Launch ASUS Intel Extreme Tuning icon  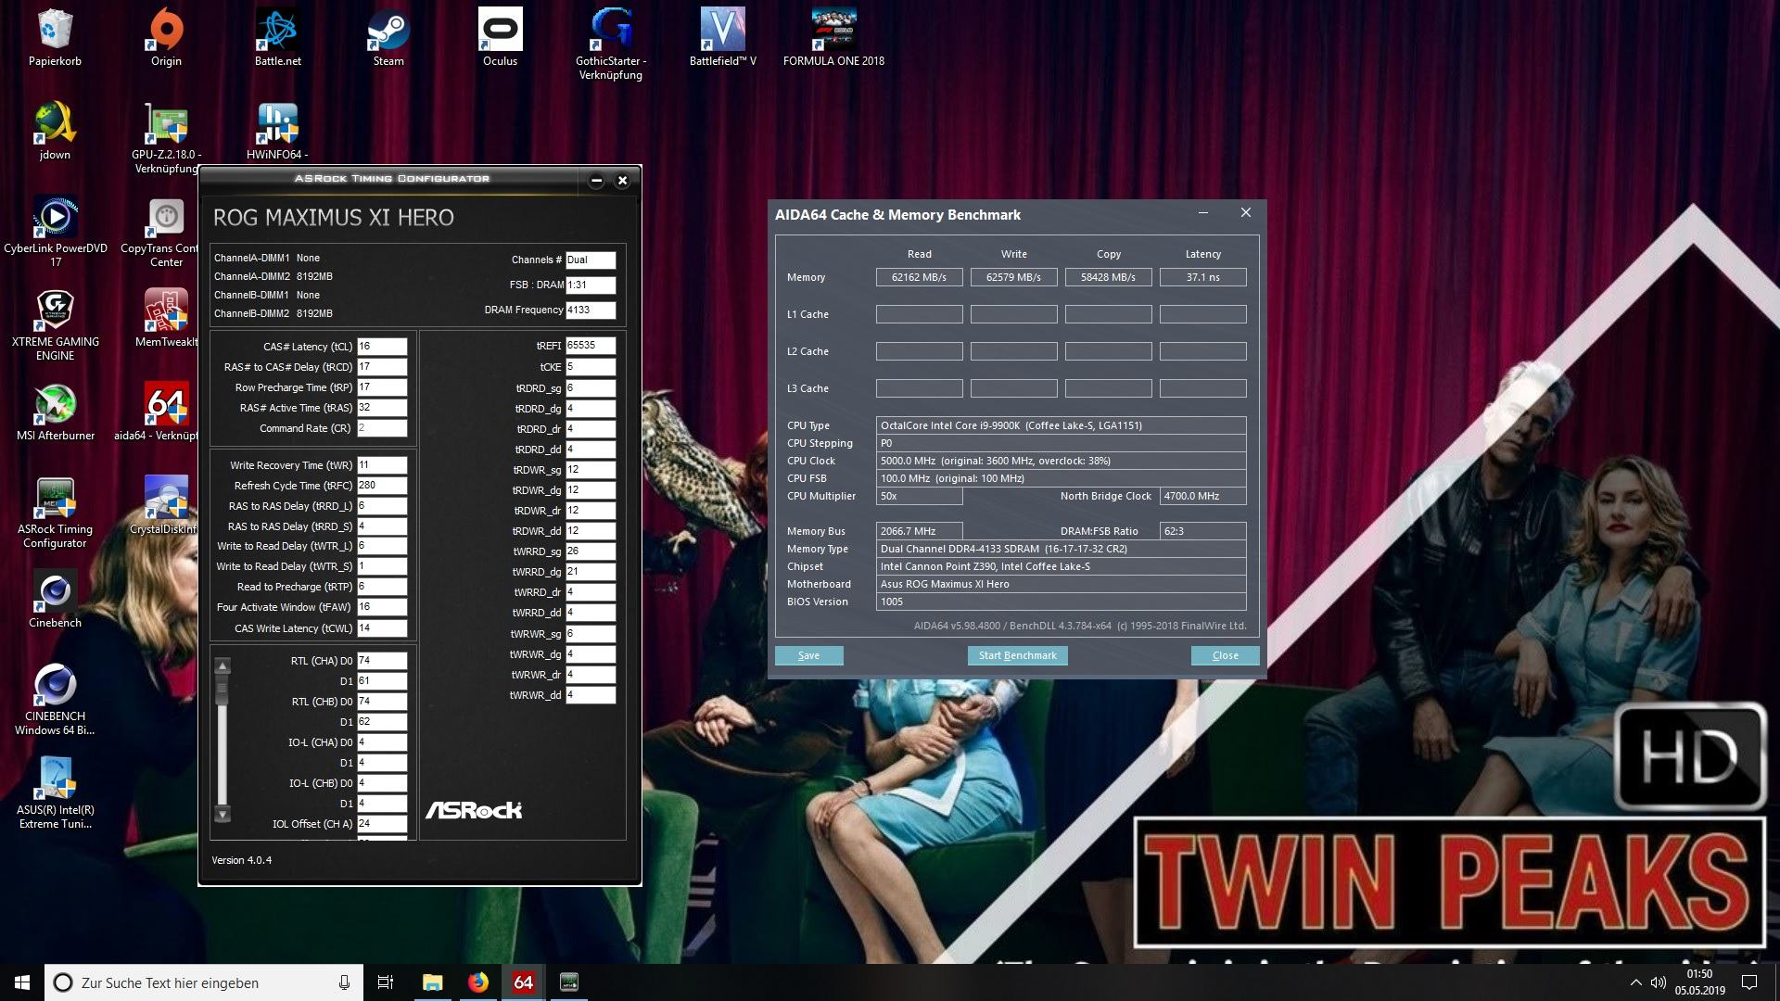pyautogui.click(x=55, y=793)
